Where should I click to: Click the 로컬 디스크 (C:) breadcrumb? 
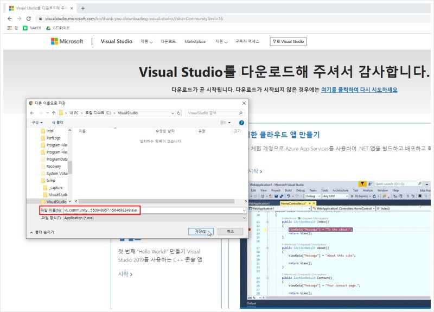point(98,113)
